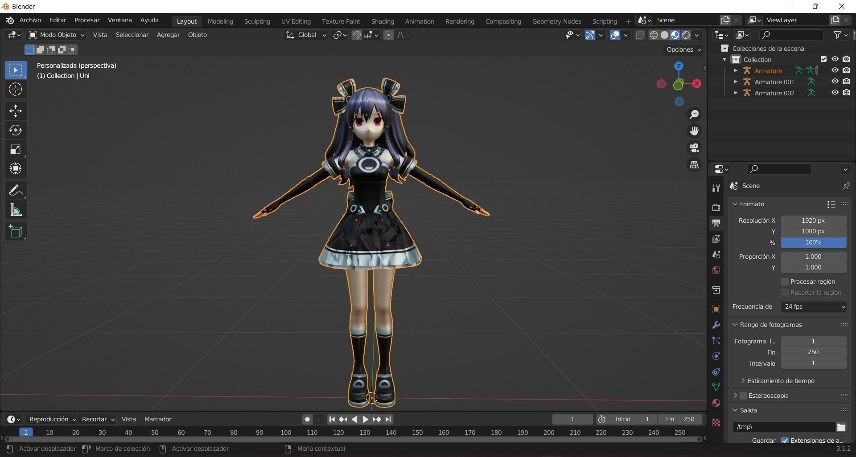Open Physics properties tab

716,356
